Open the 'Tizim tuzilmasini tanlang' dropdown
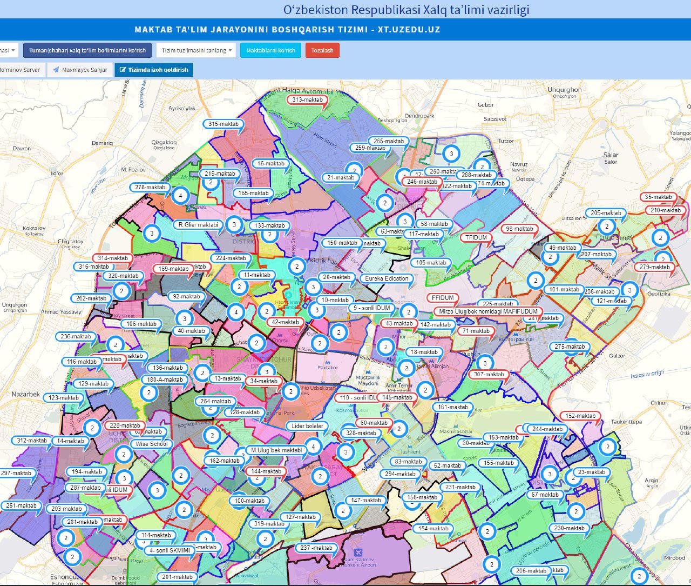The image size is (691, 586). (x=195, y=50)
